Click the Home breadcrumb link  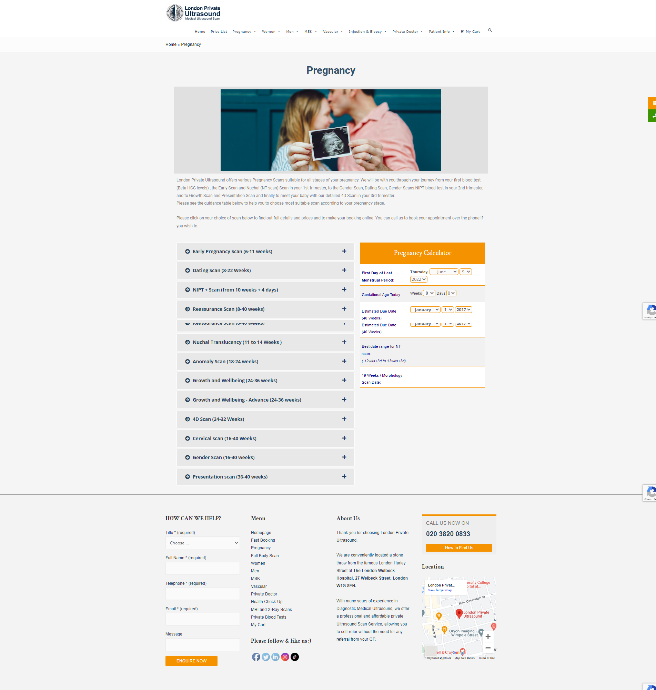tap(171, 45)
